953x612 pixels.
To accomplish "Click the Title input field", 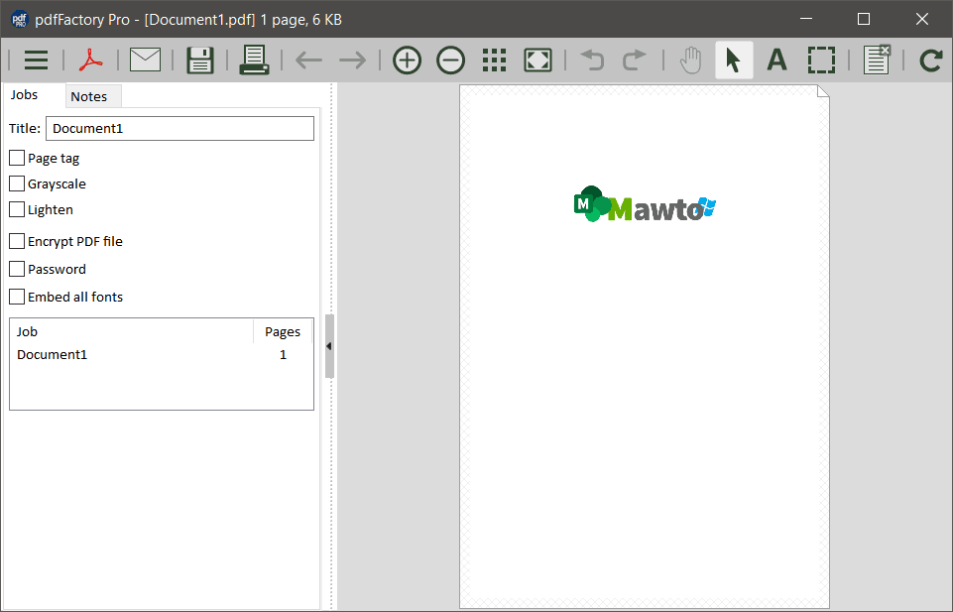I will click(179, 128).
